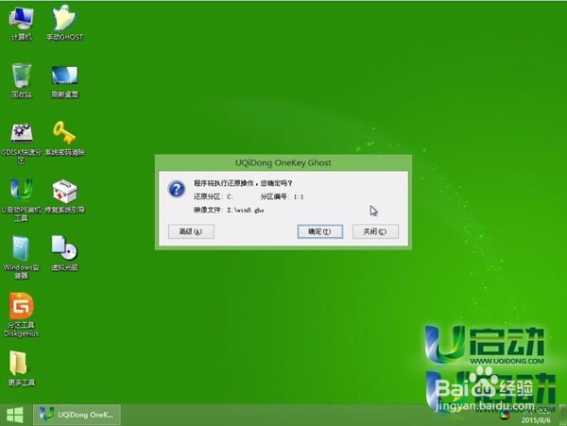This screenshot has height=426, width=567.
Task: Open the 修复系统引导 first-aid icon
Action: point(64,196)
